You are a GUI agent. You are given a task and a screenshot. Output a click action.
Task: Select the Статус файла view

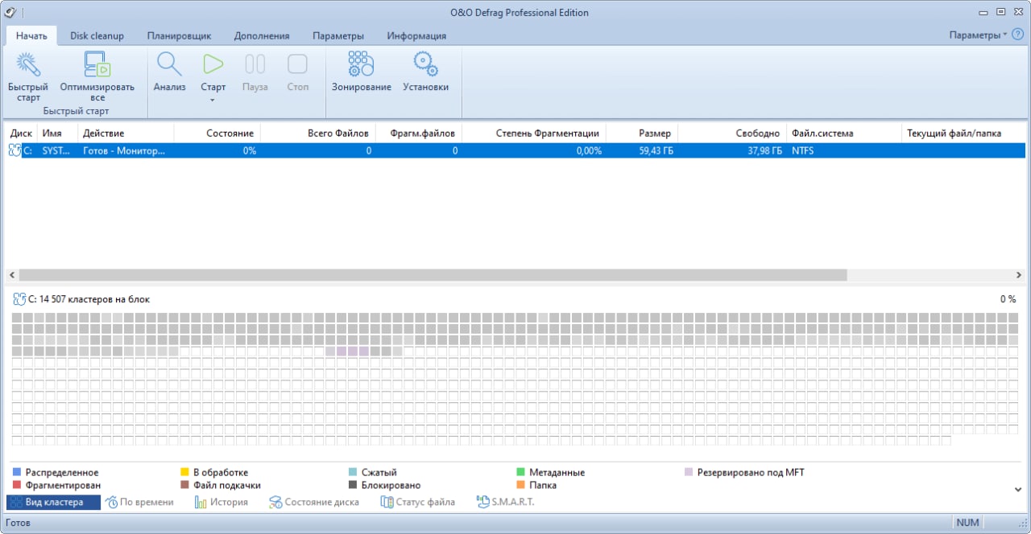tap(417, 502)
